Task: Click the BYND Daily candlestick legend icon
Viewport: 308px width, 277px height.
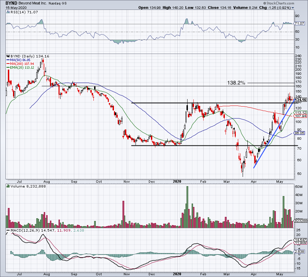Action: tap(8, 56)
